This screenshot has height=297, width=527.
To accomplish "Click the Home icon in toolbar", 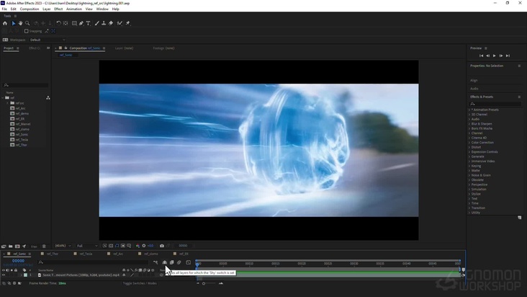I will click(5, 23).
